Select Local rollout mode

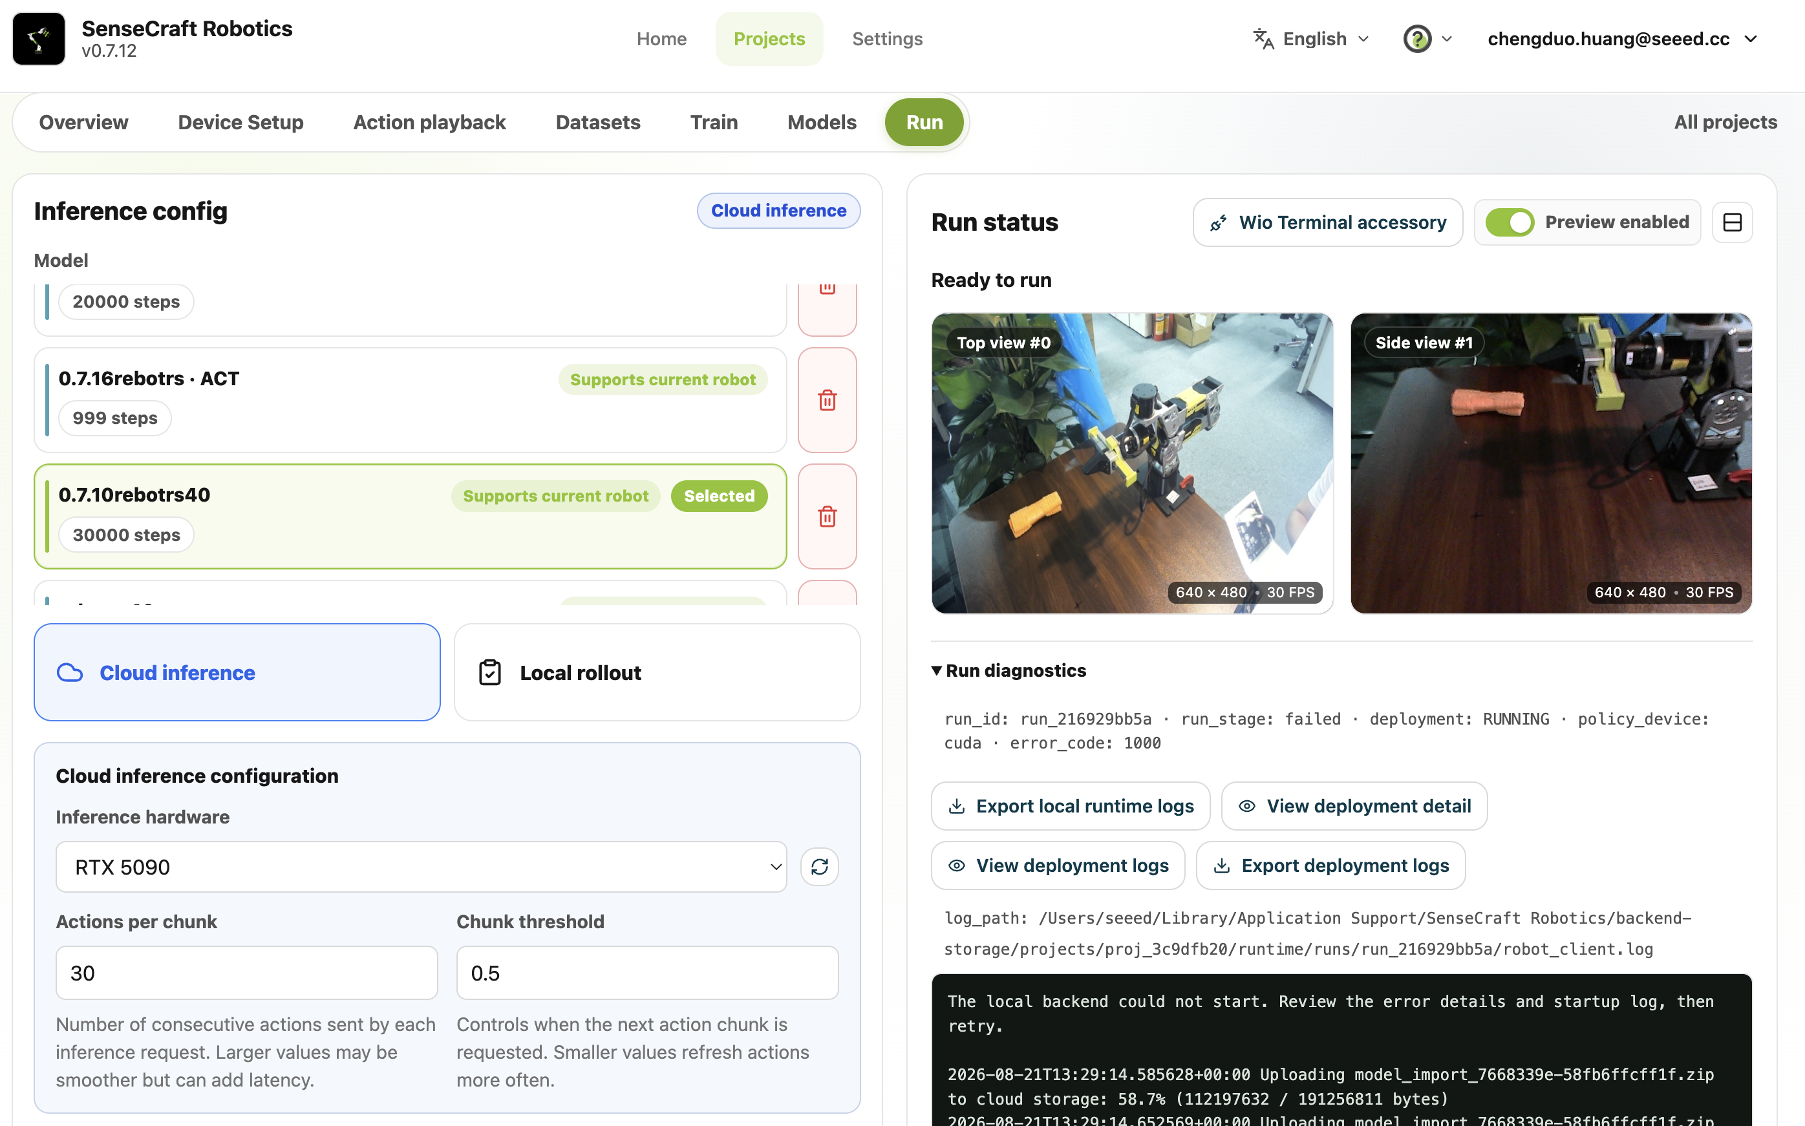click(x=657, y=672)
